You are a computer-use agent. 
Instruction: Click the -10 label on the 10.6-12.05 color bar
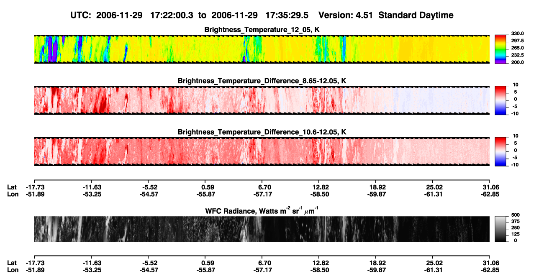515,165
